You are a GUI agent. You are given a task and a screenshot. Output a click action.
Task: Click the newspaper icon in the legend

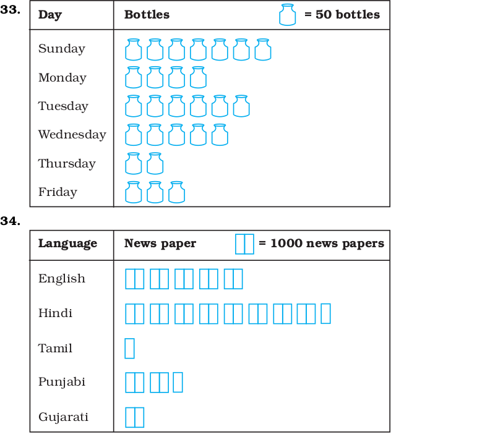244,244
